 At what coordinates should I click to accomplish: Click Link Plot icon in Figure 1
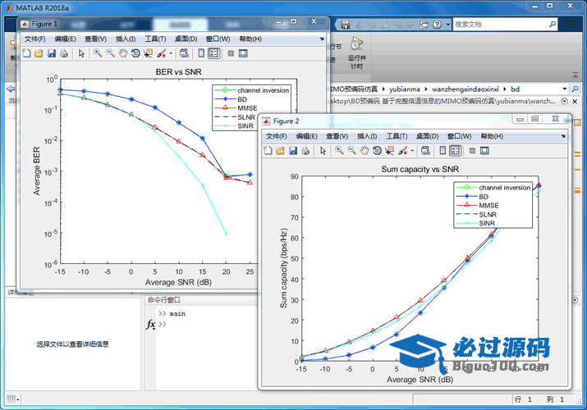184,53
